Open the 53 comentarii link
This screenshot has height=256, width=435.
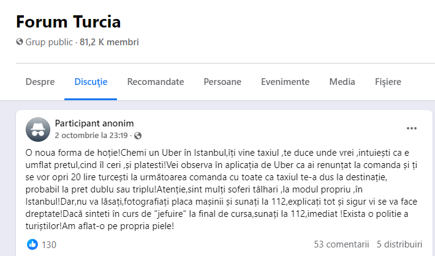click(x=342, y=244)
